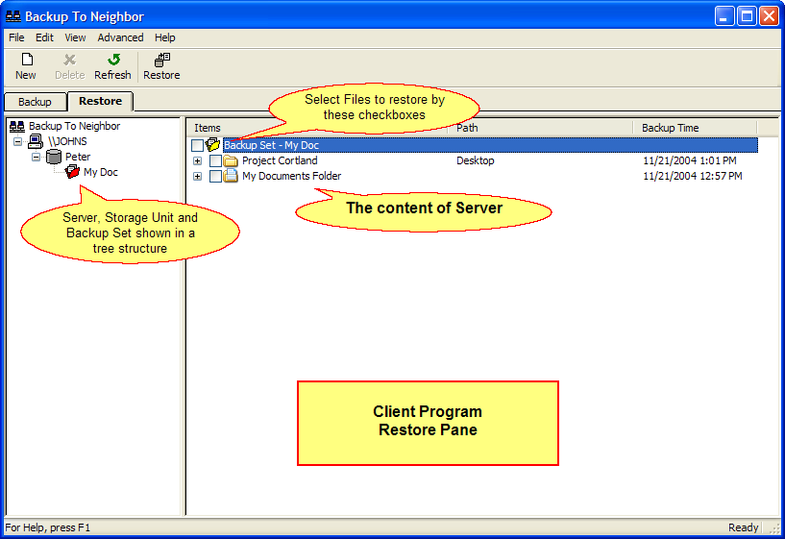785x539 pixels.
Task: Open the Advanced menu
Action: tap(120, 37)
